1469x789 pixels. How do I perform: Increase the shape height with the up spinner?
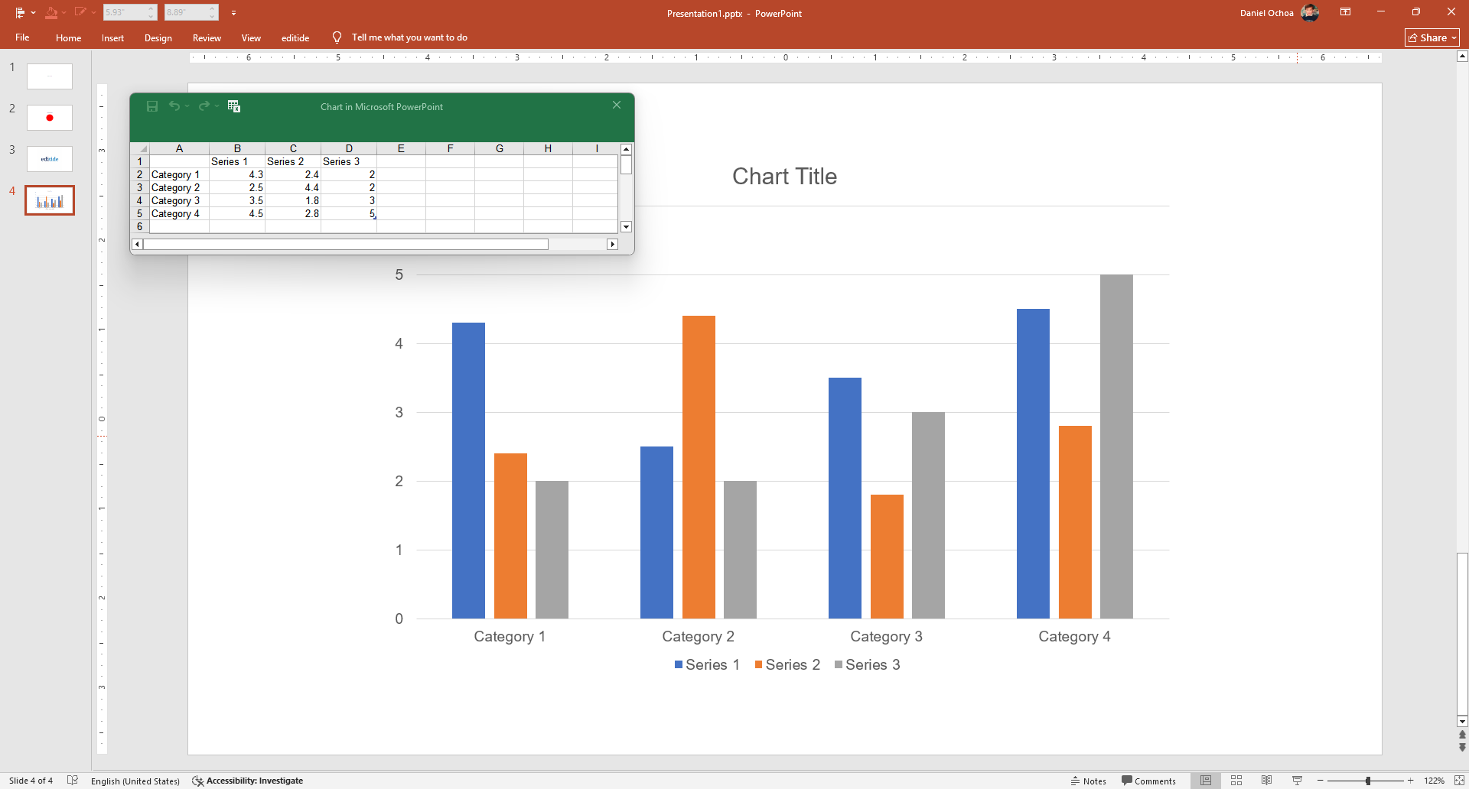coord(151,8)
